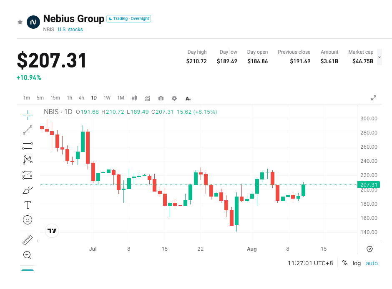The width and height of the screenshot is (392, 289).
Task: Switch to the 1h timeframe
Action: point(70,98)
